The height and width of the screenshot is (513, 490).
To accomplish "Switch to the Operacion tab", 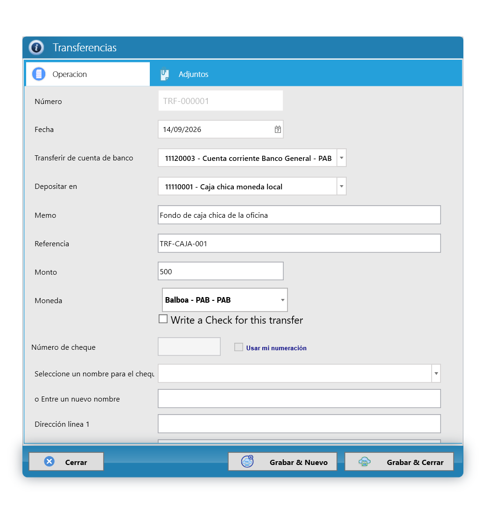I will 88,74.
